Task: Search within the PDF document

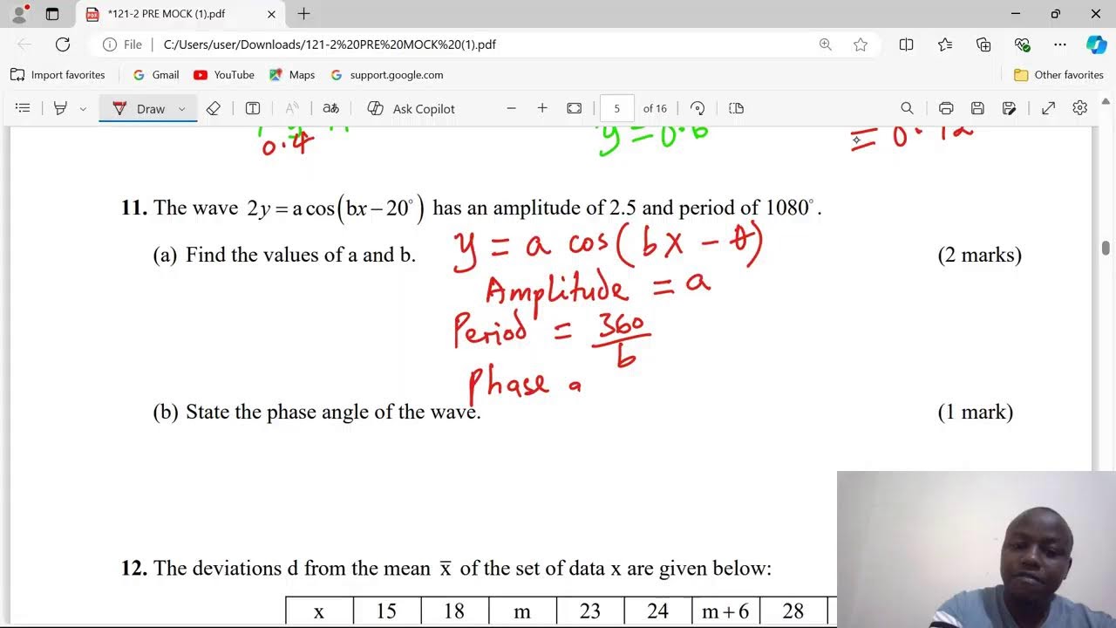Action: pos(907,108)
